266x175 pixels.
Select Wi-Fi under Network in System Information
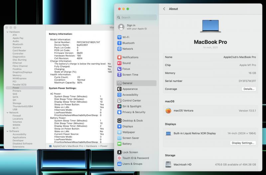coord(15,128)
